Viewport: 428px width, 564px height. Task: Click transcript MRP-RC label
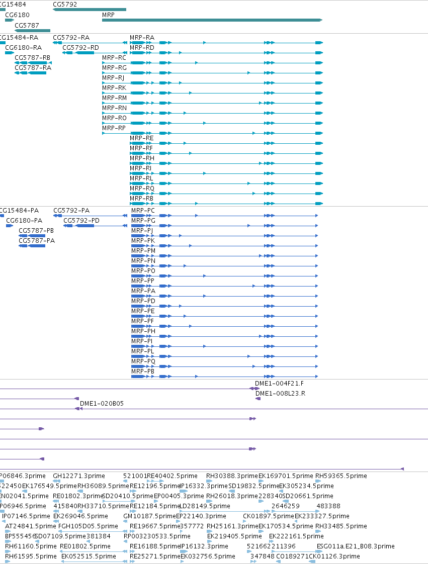click(x=114, y=58)
